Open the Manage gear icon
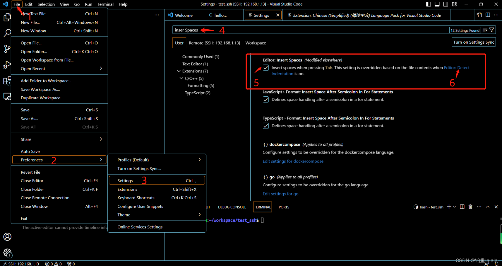Screen dimensions: 502x266 tap(7, 253)
